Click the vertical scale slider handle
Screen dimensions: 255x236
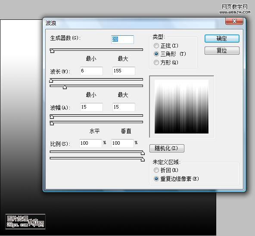pos(143,159)
